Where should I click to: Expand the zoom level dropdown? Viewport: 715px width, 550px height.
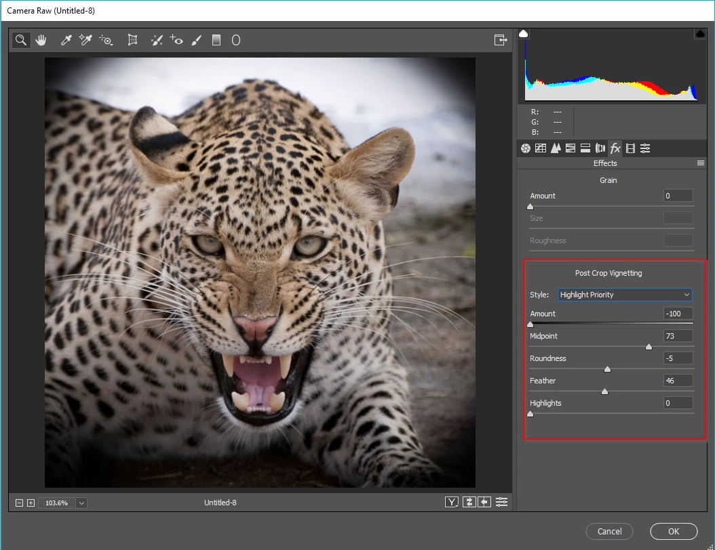(x=81, y=503)
